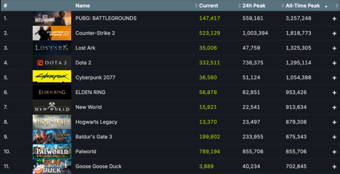Select current player count 35,006
340x174 pixels.
coord(208,48)
